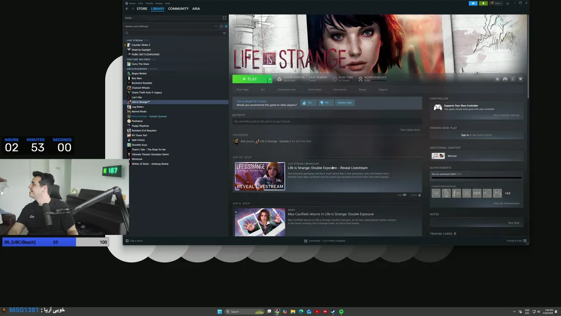Select Grand Theft Auto V Legacy
Viewport: 561px width, 316px height.
point(147,93)
